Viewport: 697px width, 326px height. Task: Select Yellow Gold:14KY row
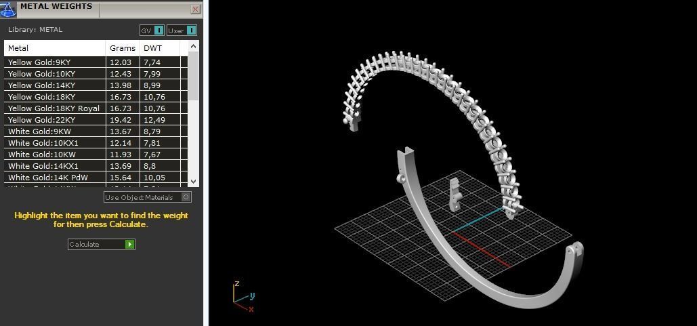click(96, 85)
